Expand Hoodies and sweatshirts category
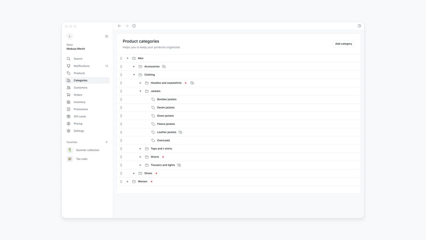This screenshot has width=426, height=240. pos(140,83)
